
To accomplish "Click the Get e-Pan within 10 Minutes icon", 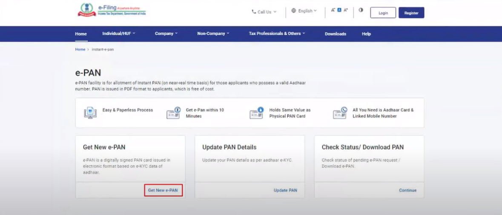I will [173, 113].
